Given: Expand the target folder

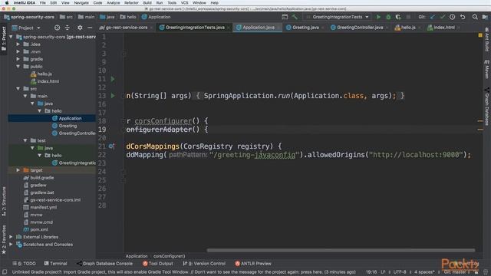Looking at the screenshot, I should (x=18, y=170).
